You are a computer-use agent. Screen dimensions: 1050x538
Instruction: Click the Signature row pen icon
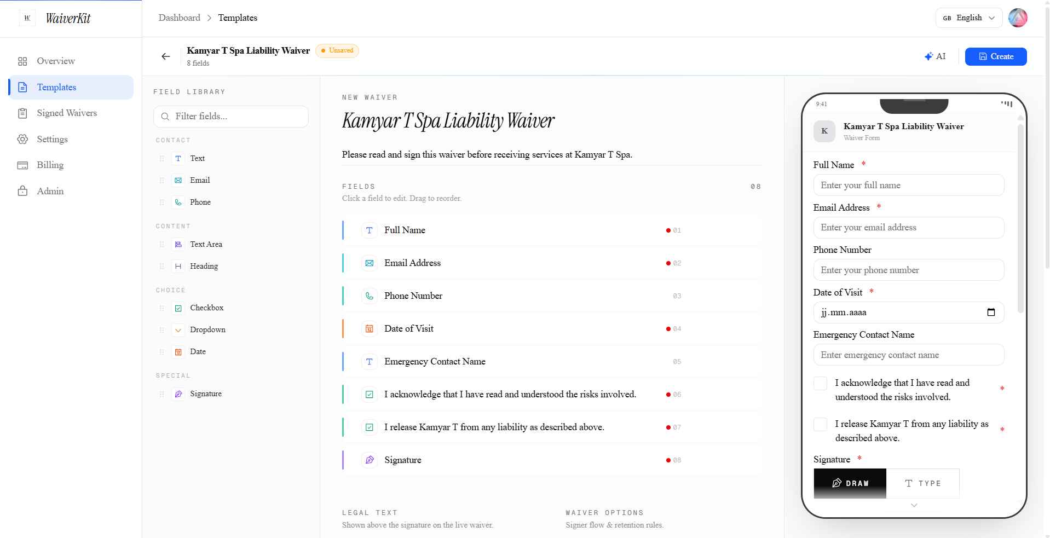(x=370, y=460)
